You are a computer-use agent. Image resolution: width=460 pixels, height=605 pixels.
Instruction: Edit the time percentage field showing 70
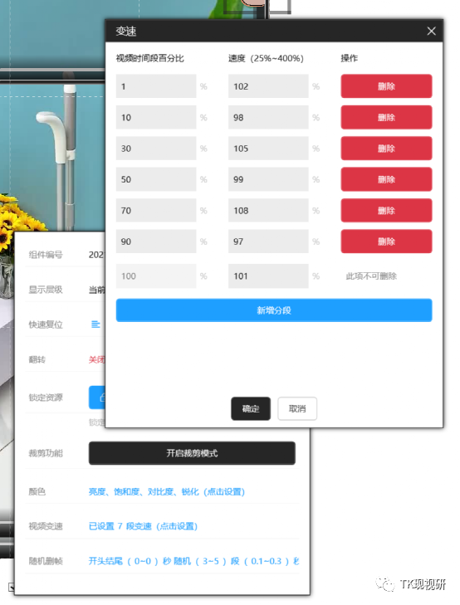click(x=156, y=210)
